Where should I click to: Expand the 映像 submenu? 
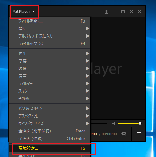click(x=50, y=69)
